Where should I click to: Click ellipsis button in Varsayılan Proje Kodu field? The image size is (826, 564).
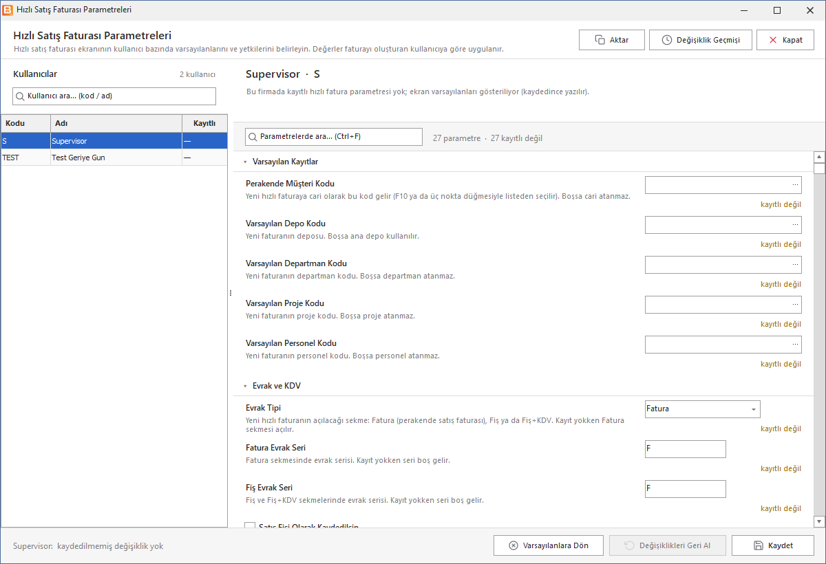click(796, 305)
